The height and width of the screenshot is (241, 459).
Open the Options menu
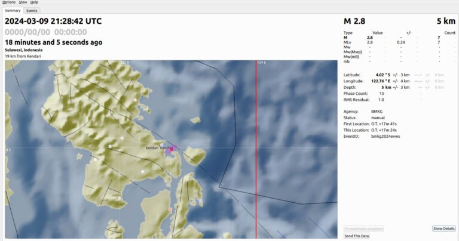[9, 2]
